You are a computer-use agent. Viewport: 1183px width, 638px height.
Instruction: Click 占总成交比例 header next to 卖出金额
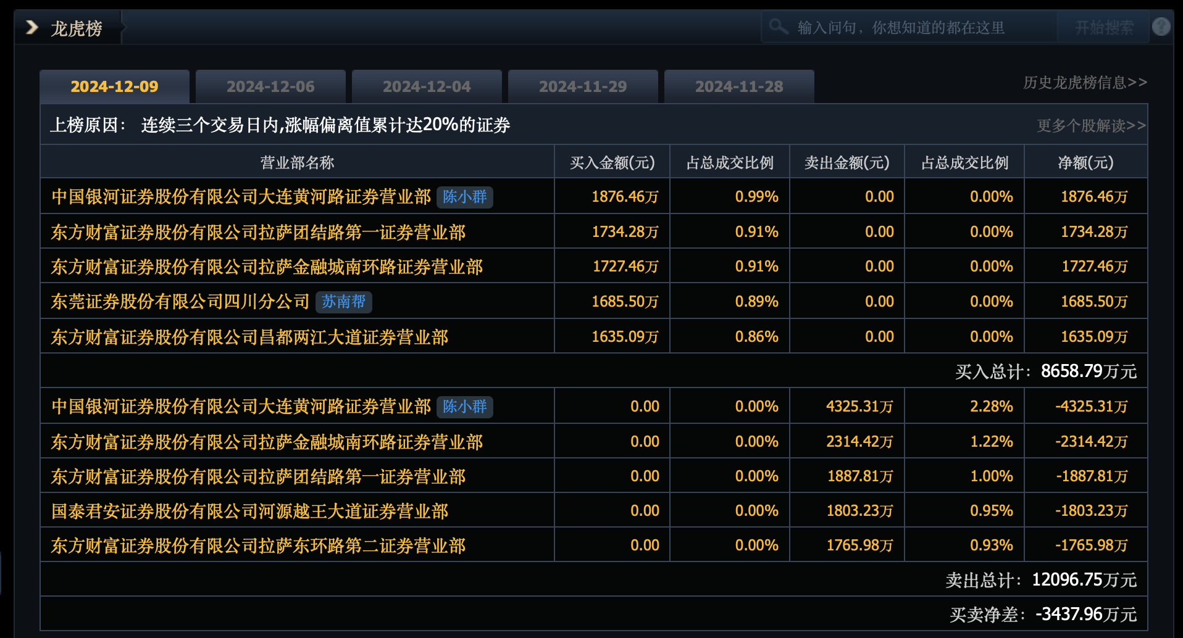tap(964, 162)
